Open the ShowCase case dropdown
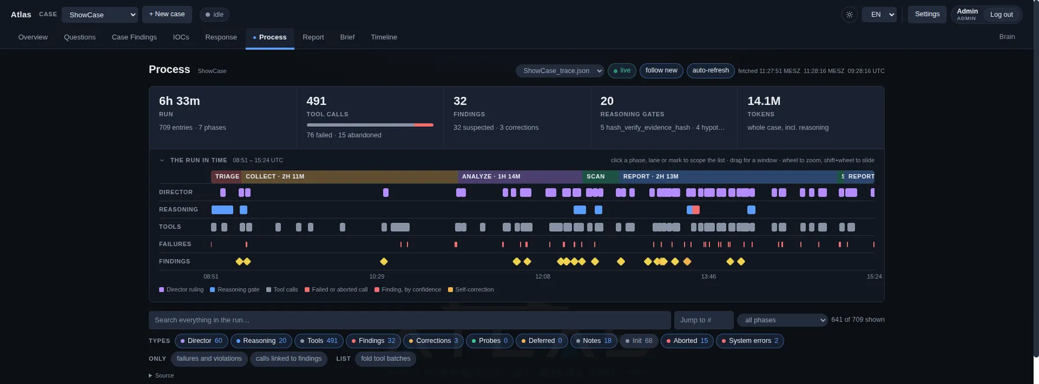 tap(100, 14)
